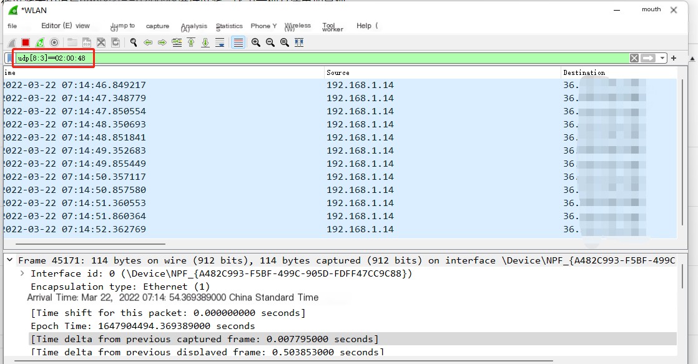Click the udp[8:3]==02:00:48 display filter field
The image size is (698, 364).
pos(322,58)
